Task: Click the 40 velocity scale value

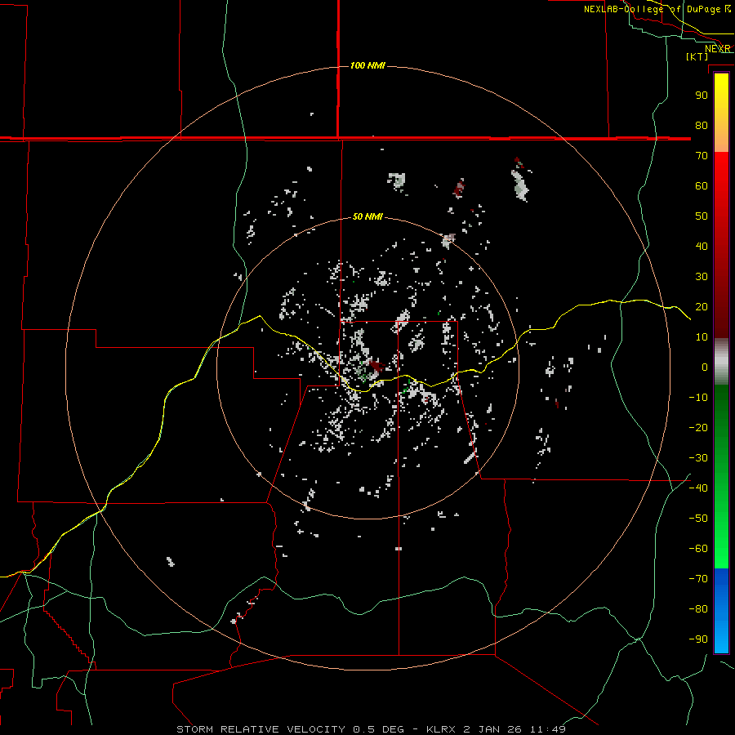Action: click(x=702, y=246)
